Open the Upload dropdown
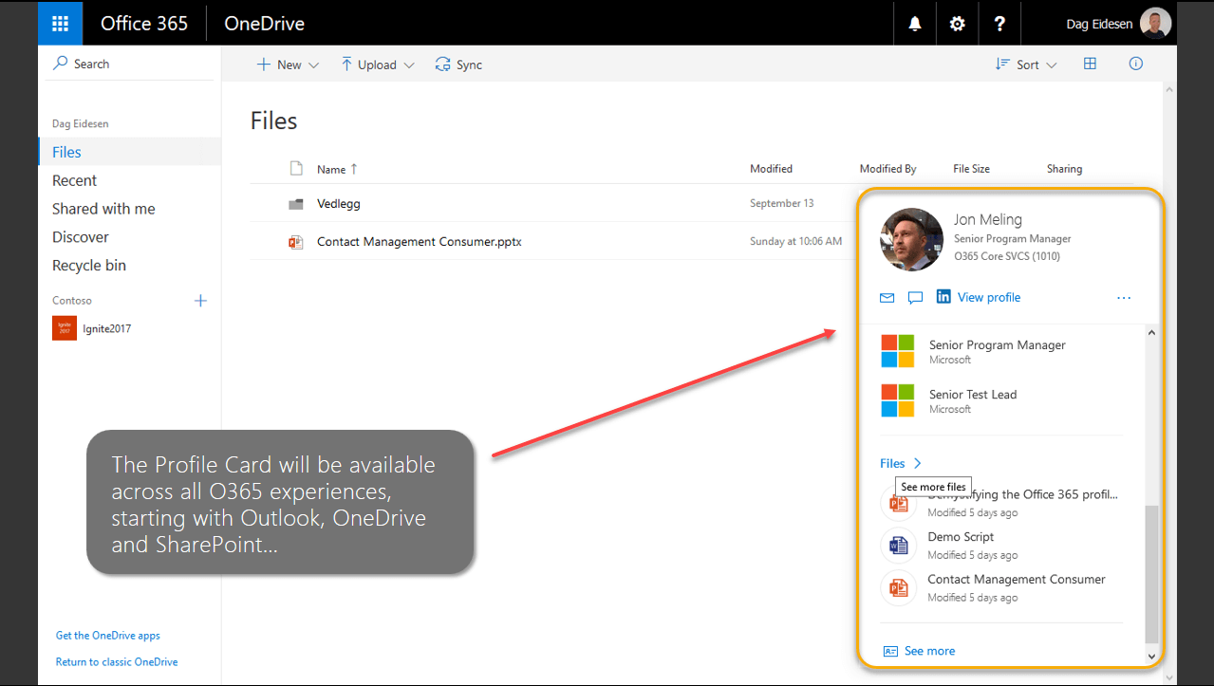 click(x=378, y=65)
